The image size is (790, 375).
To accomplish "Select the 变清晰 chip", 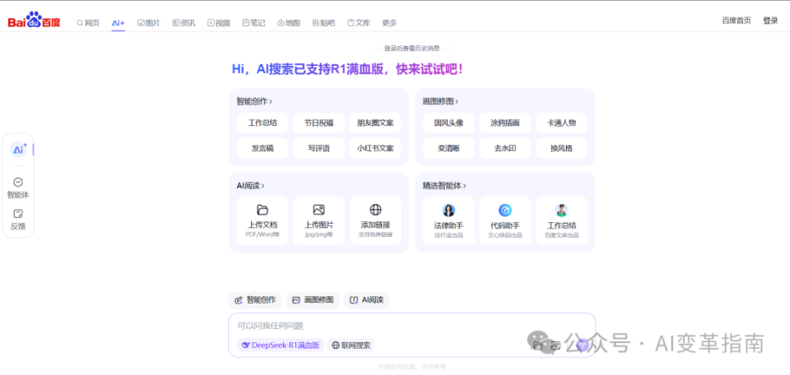I will (448, 149).
